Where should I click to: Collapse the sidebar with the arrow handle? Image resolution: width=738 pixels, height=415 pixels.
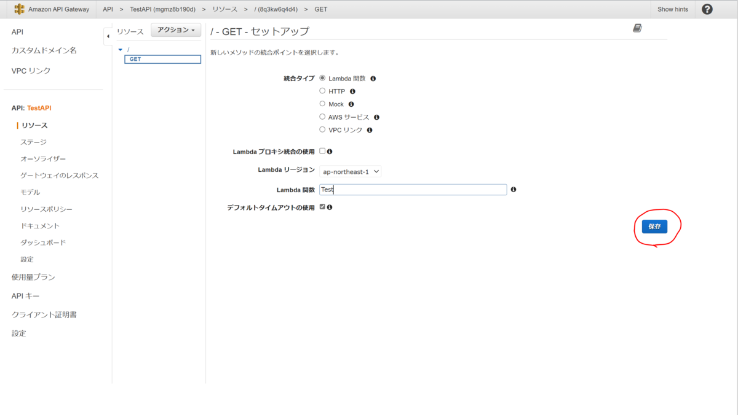tap(108, 36)
